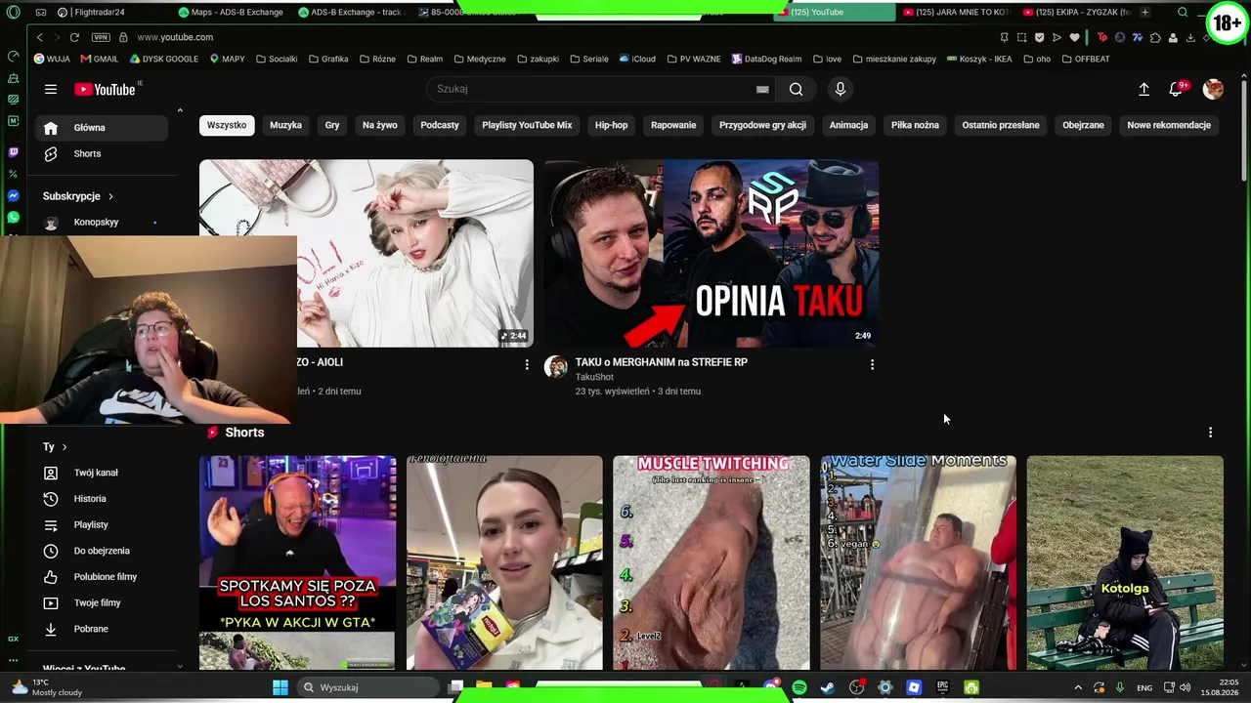
Task: Open options menu for the TAKU o MERGHANIM video
Action: [872, 364]
